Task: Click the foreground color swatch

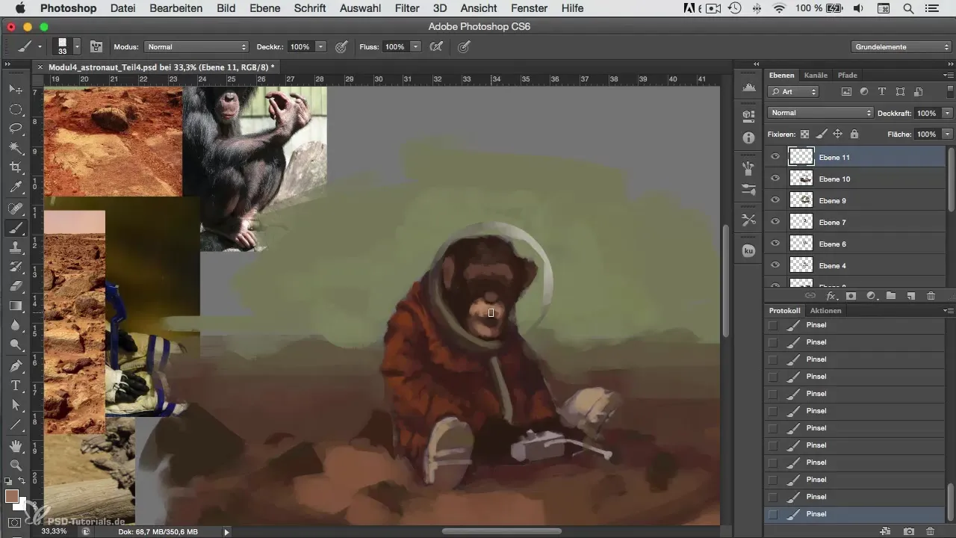Action: coord(12,496)
